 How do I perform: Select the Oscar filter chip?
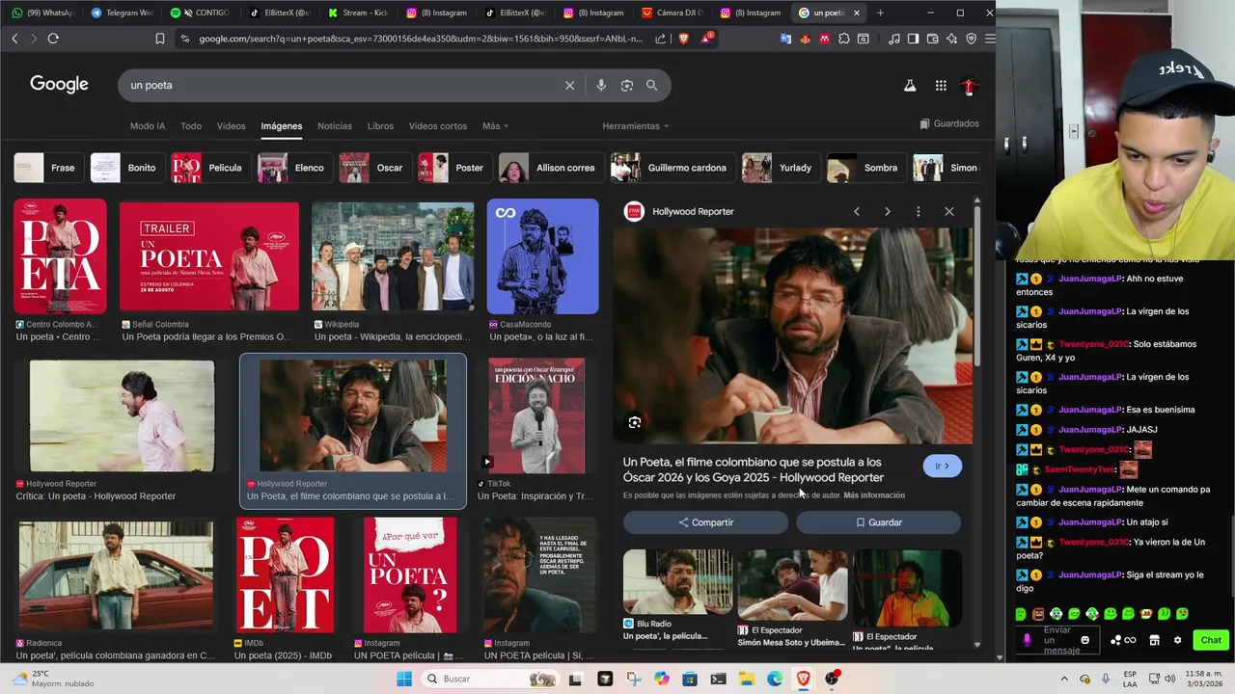(x=373, y=168)
